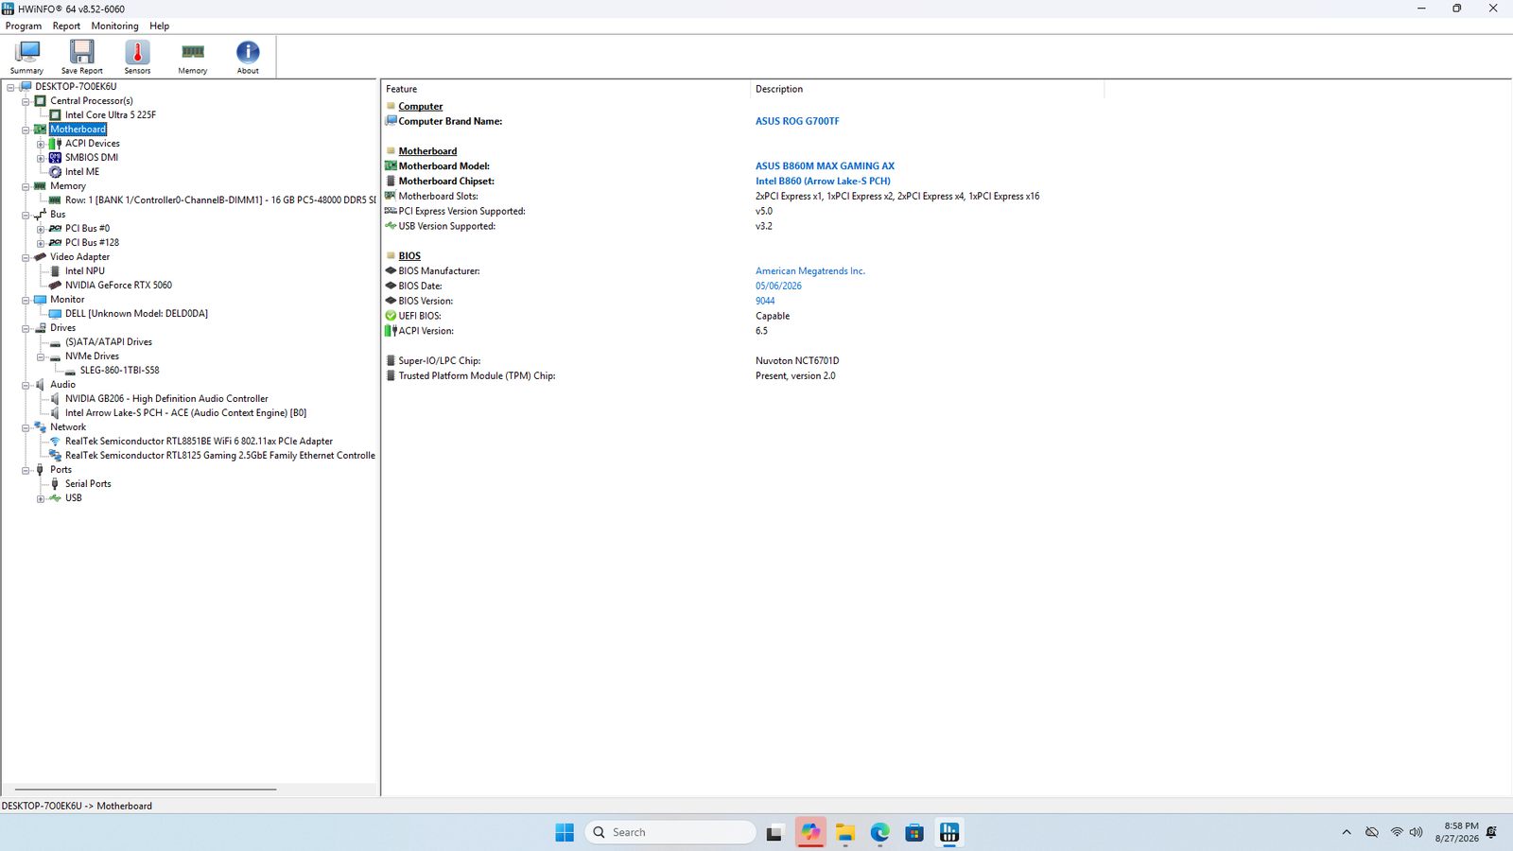Expand the SMBIOS DMI node
This screenshot has height=851, width=1513.
[x=41, y=158]
